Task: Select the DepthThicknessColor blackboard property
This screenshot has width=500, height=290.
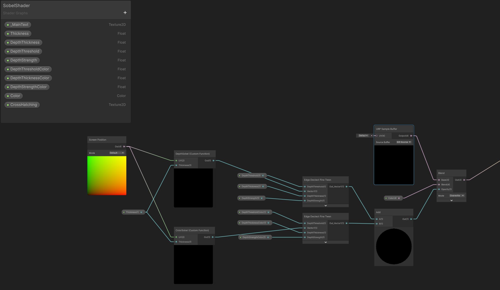Action: coord(28,78)
